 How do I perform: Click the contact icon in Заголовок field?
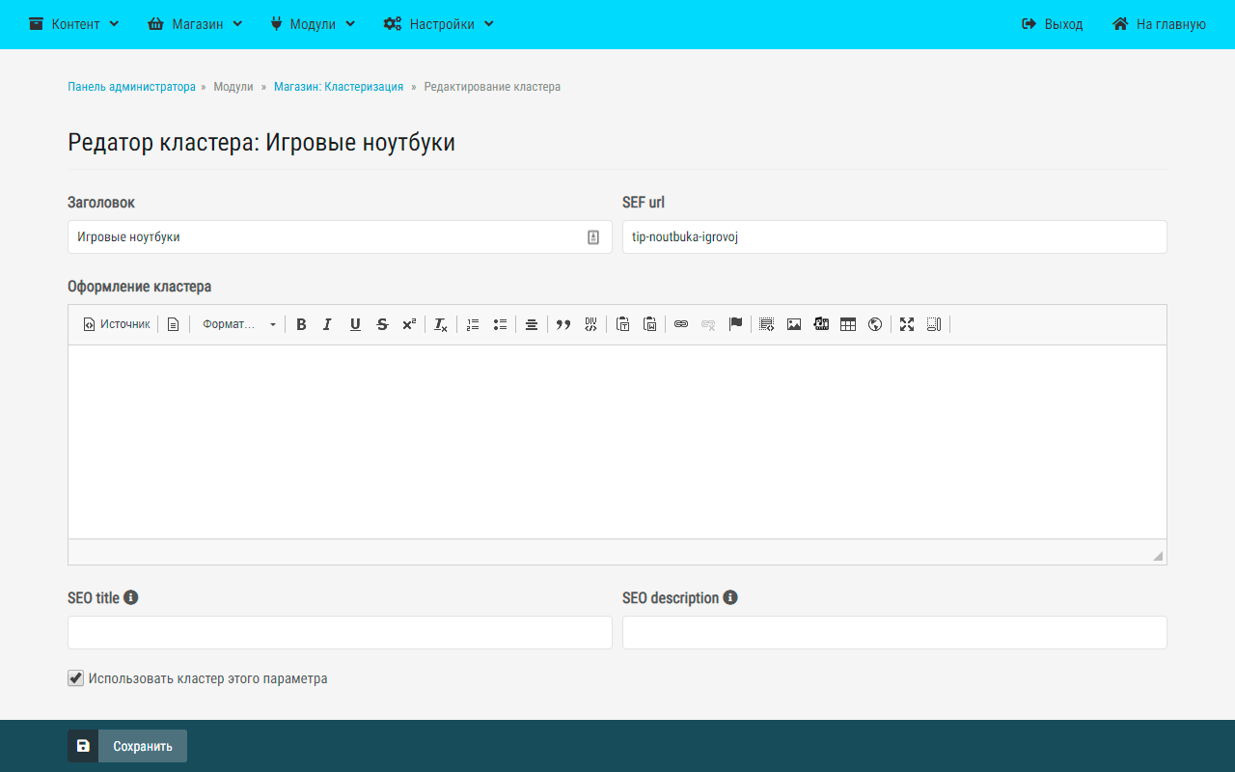[593, 237]
